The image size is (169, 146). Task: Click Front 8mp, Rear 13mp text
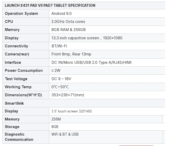(71, 54)
